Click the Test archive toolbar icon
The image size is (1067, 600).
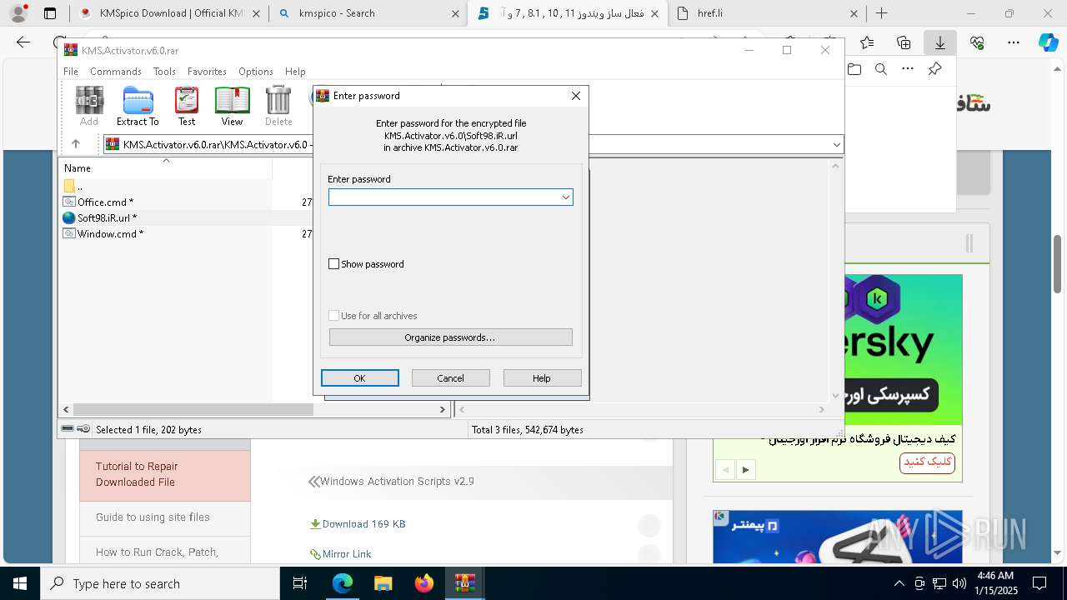(187, 106)
